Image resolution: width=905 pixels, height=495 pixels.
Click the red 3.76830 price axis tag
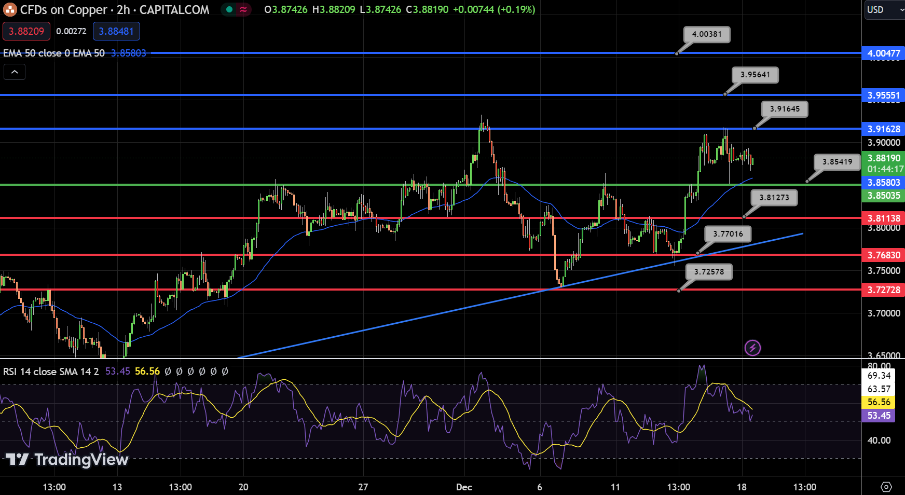pos(884,255)
